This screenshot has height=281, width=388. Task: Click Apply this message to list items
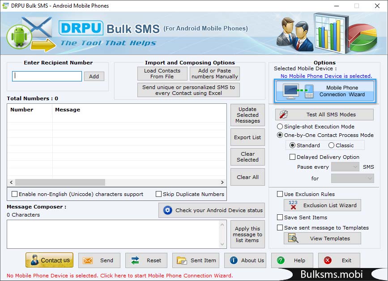point(247,234)
